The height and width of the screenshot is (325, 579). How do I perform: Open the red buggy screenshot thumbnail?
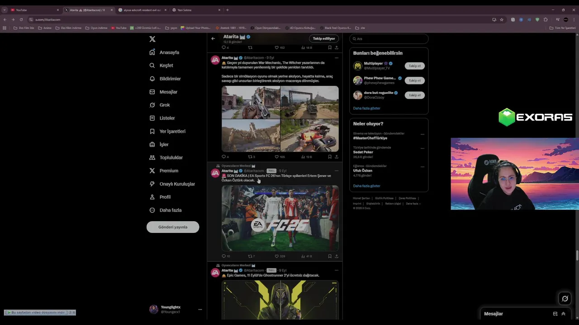click(309, 135)
